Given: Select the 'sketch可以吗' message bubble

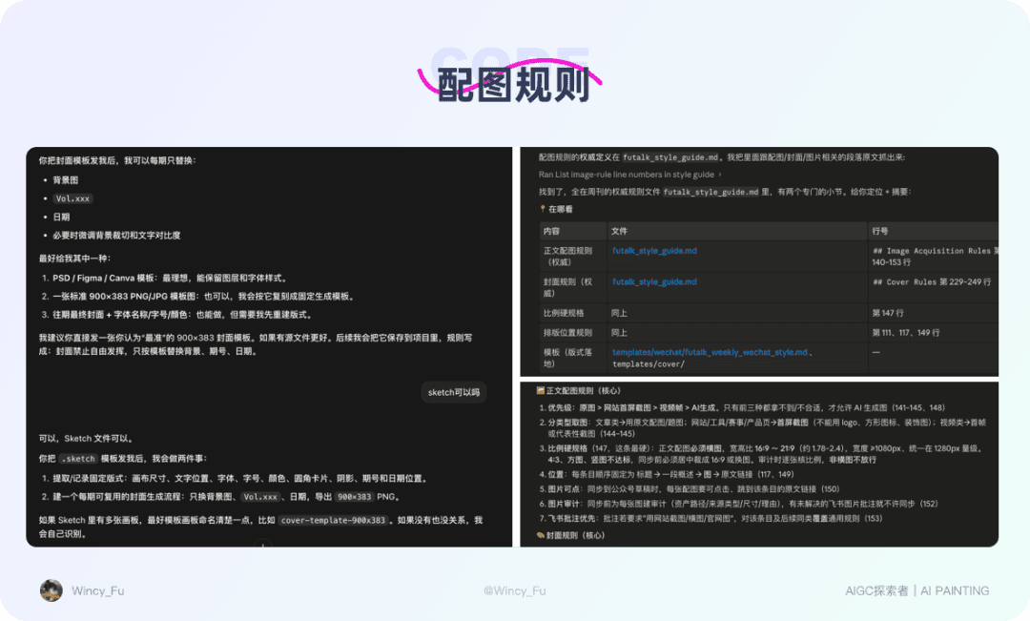Looking at the screenshot, I should [454, 392].
